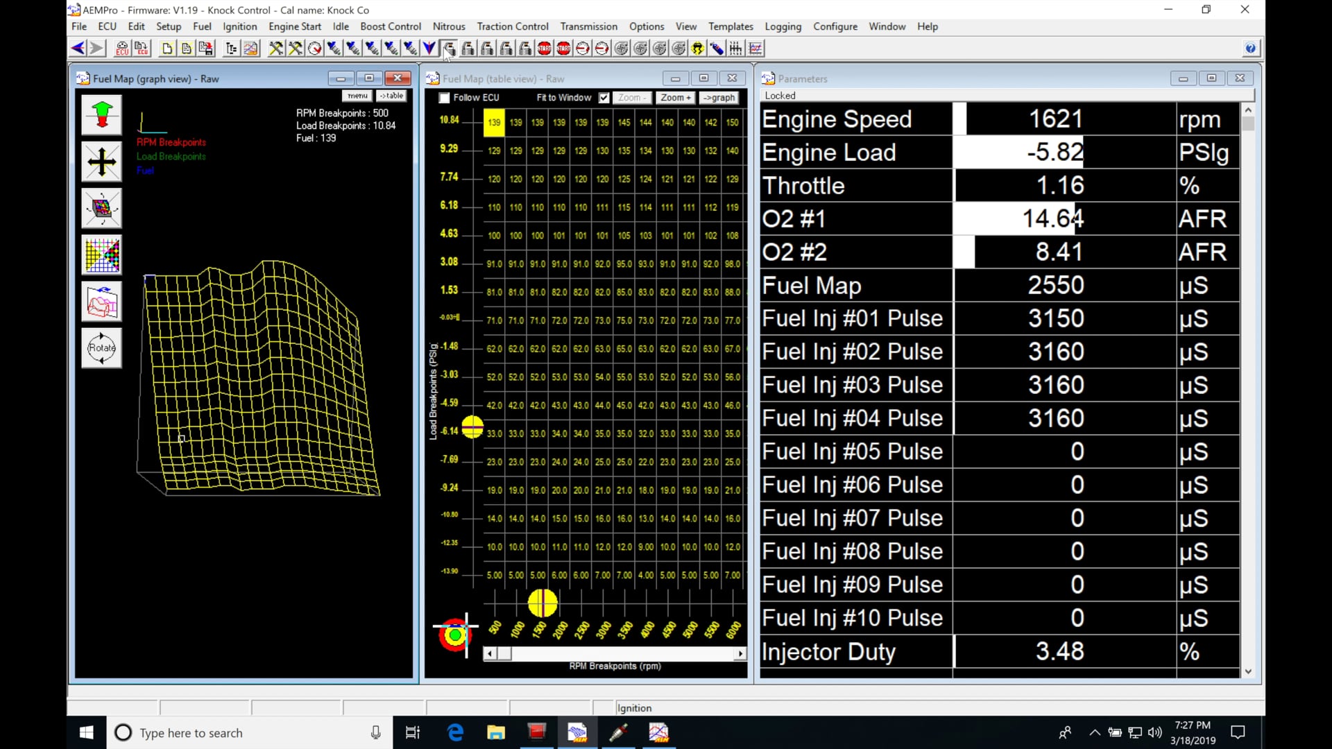Click the nitrous bottle toolbar icon
1332x749 pixels.
point(717,49)
